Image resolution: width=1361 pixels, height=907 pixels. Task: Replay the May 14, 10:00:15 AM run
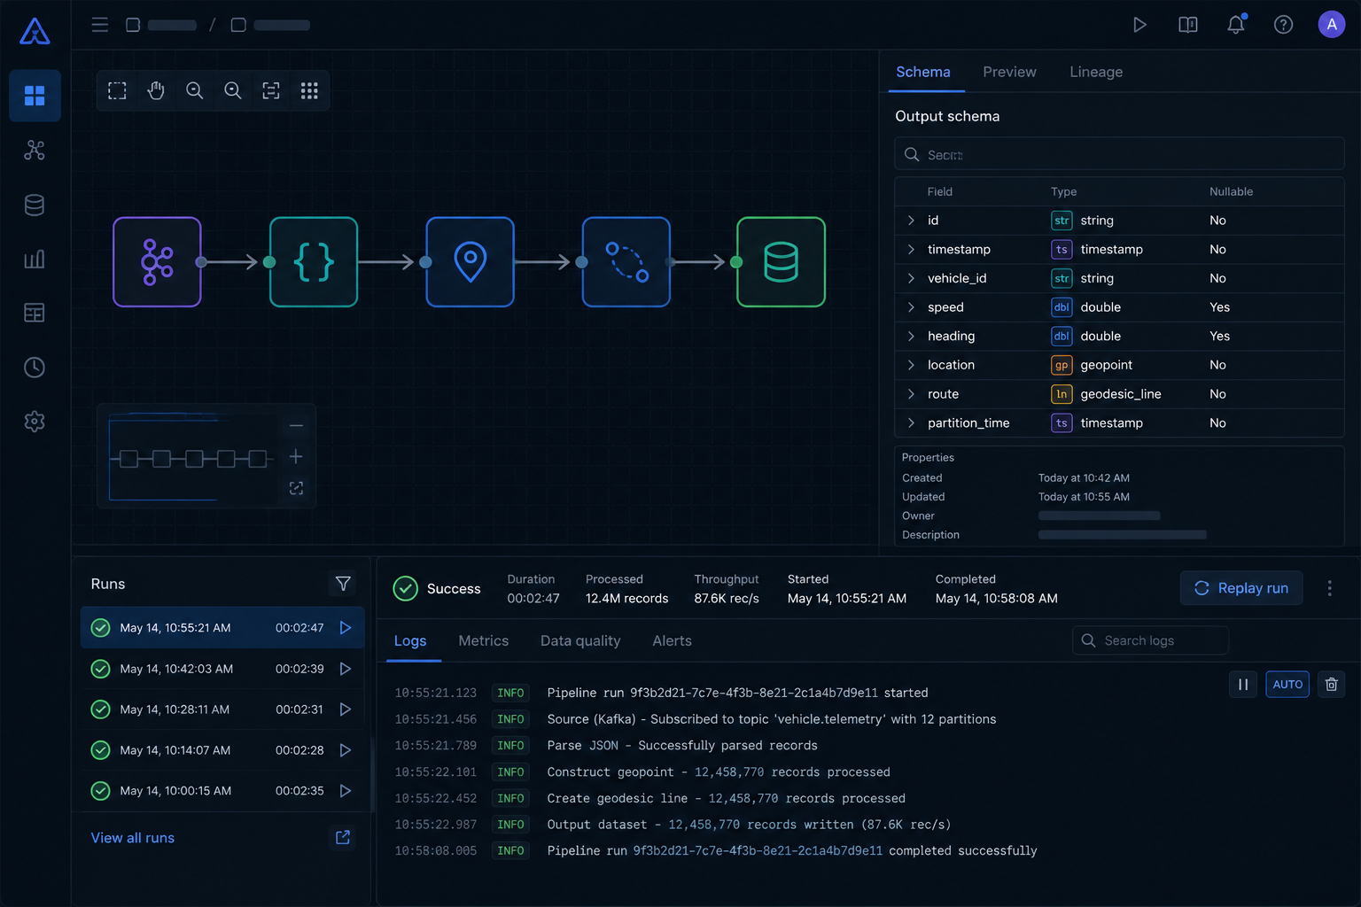click(346, 791)
